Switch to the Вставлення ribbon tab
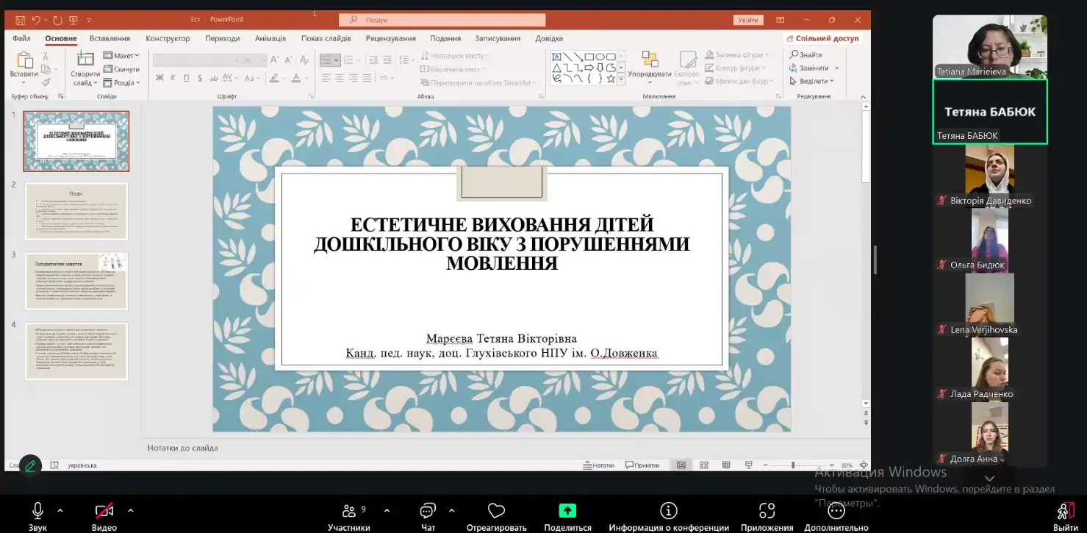 (110, 38)
